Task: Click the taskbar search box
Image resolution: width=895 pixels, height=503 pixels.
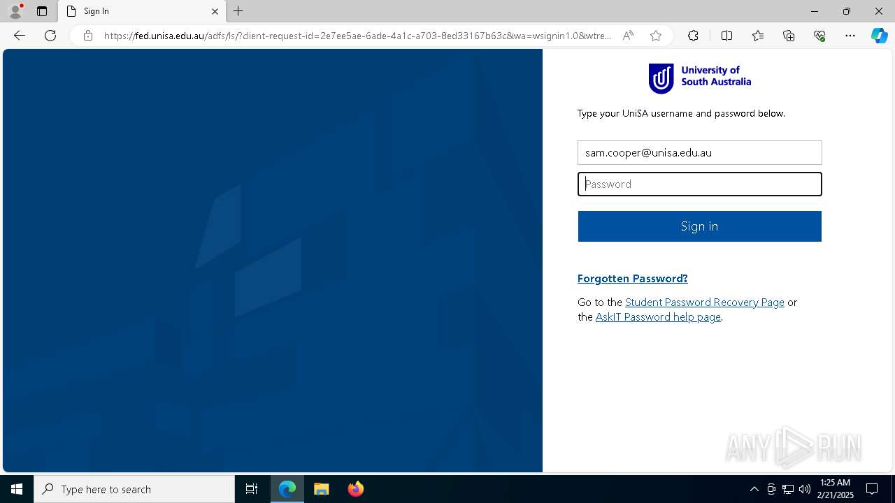Action: coord(134,489)
